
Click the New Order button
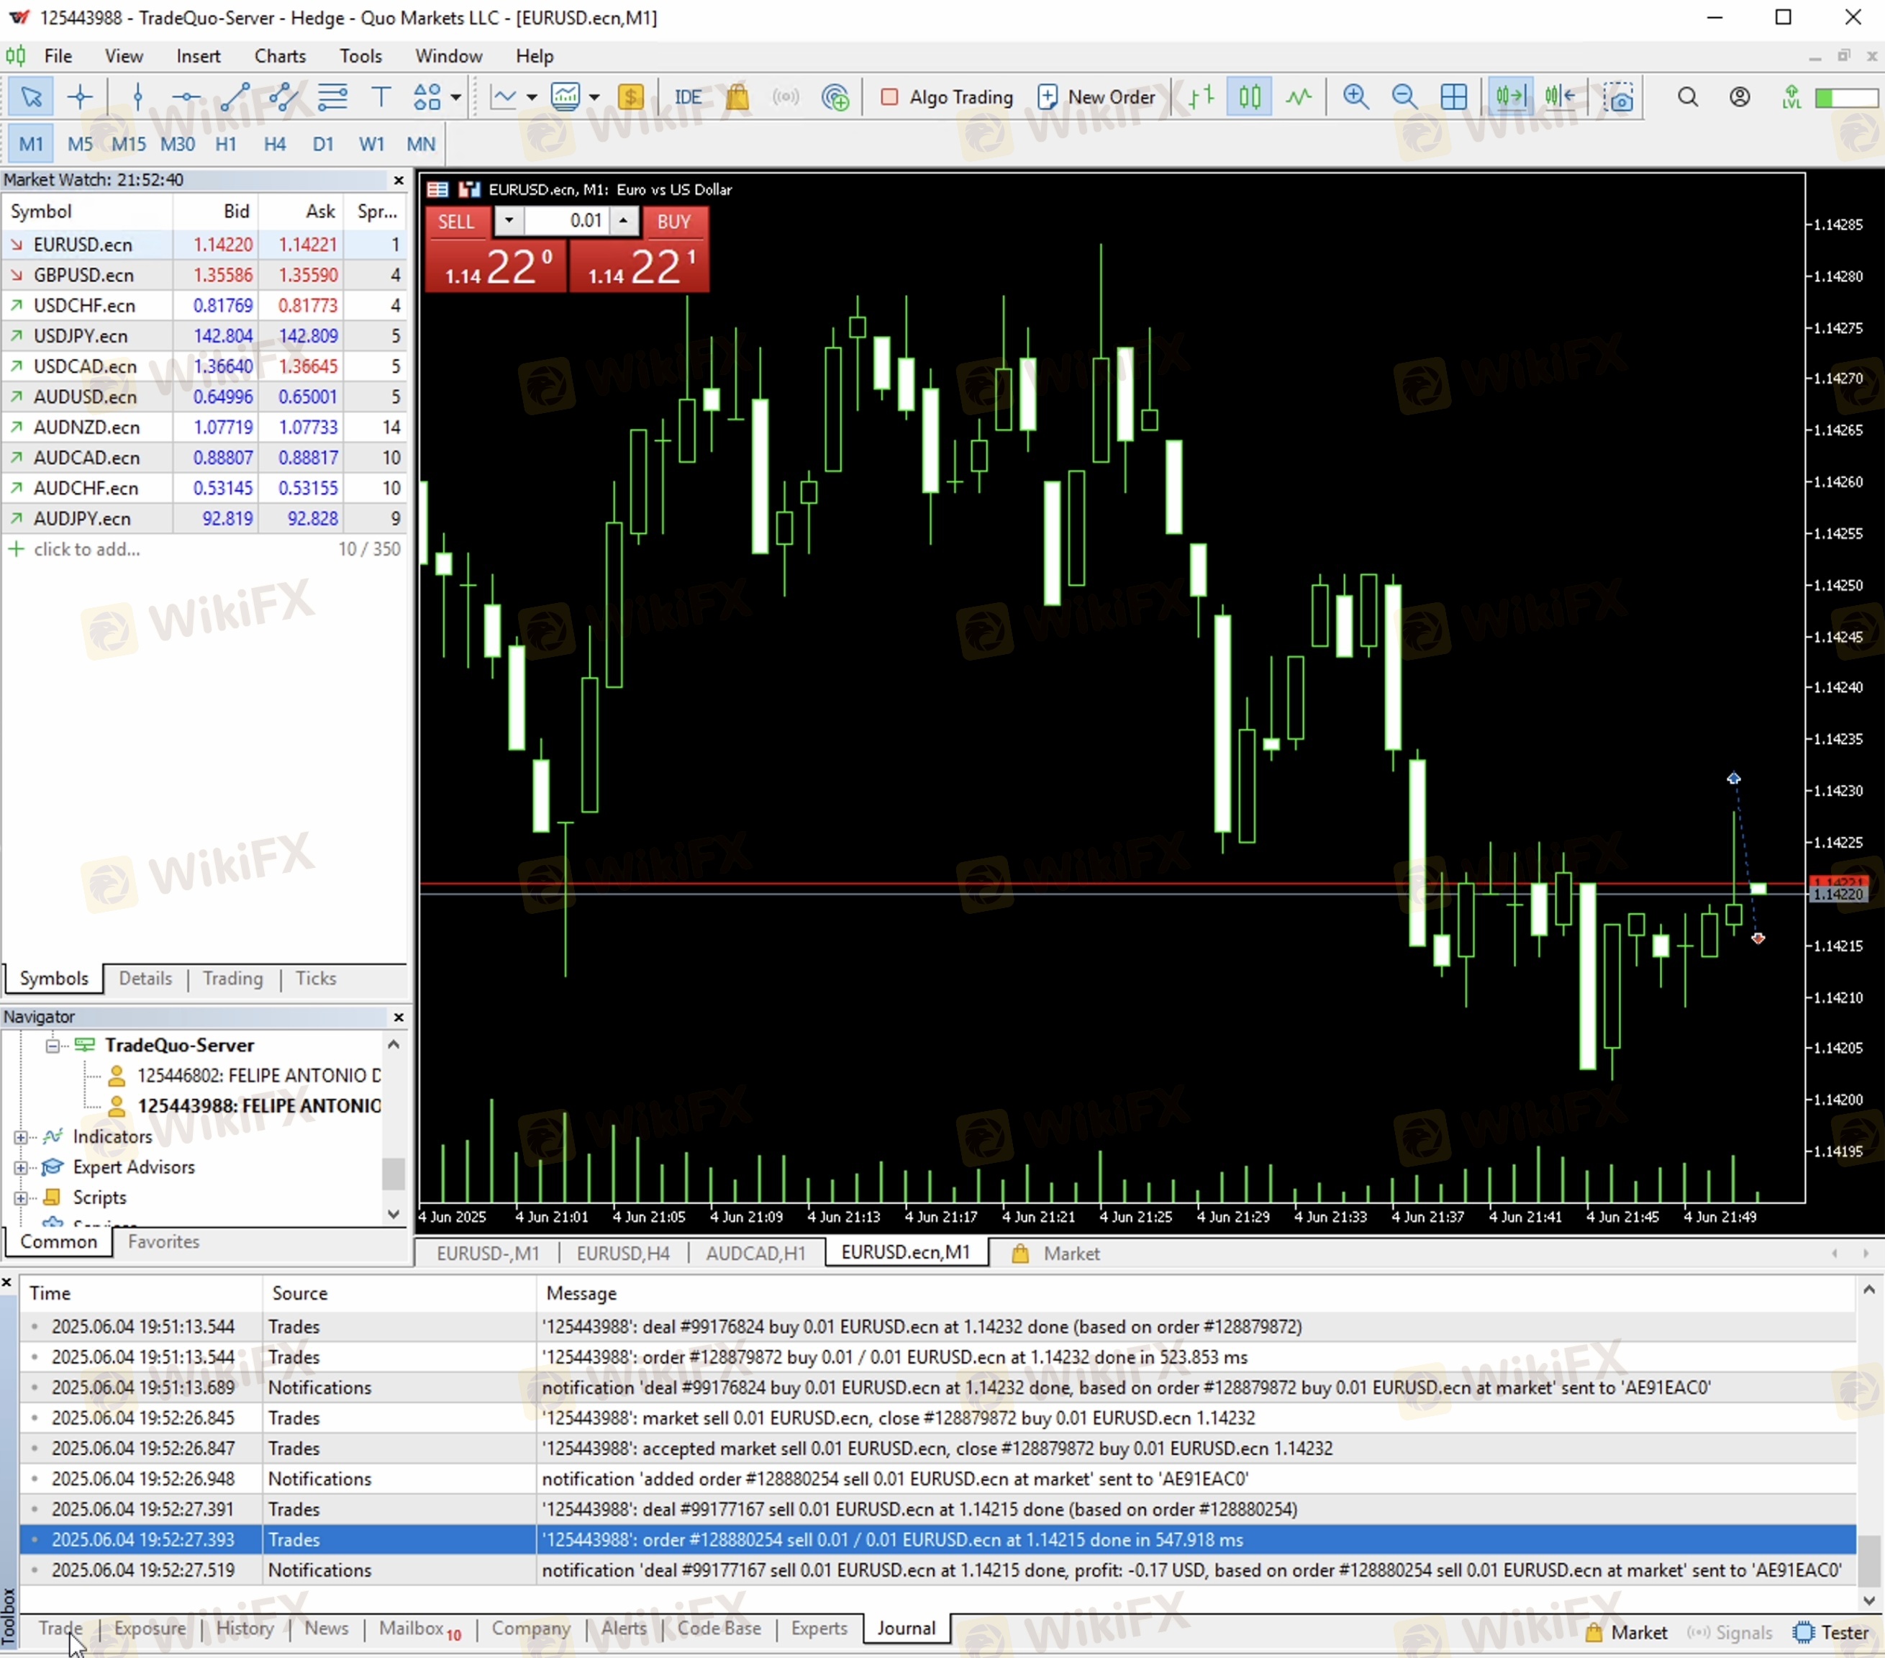pyautogui.click(x=1096, y=97)
